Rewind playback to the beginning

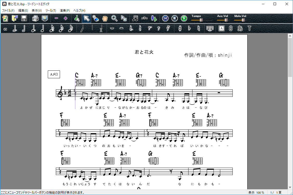[x=165, y=18]
